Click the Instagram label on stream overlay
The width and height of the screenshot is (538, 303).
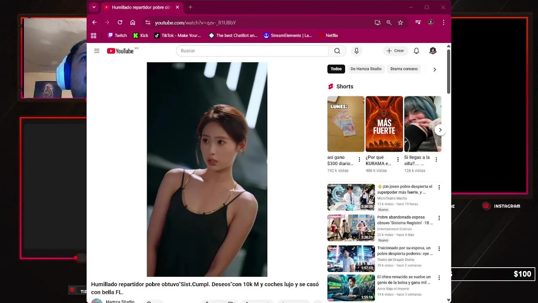pyautogui.click(x=507, y=206)
